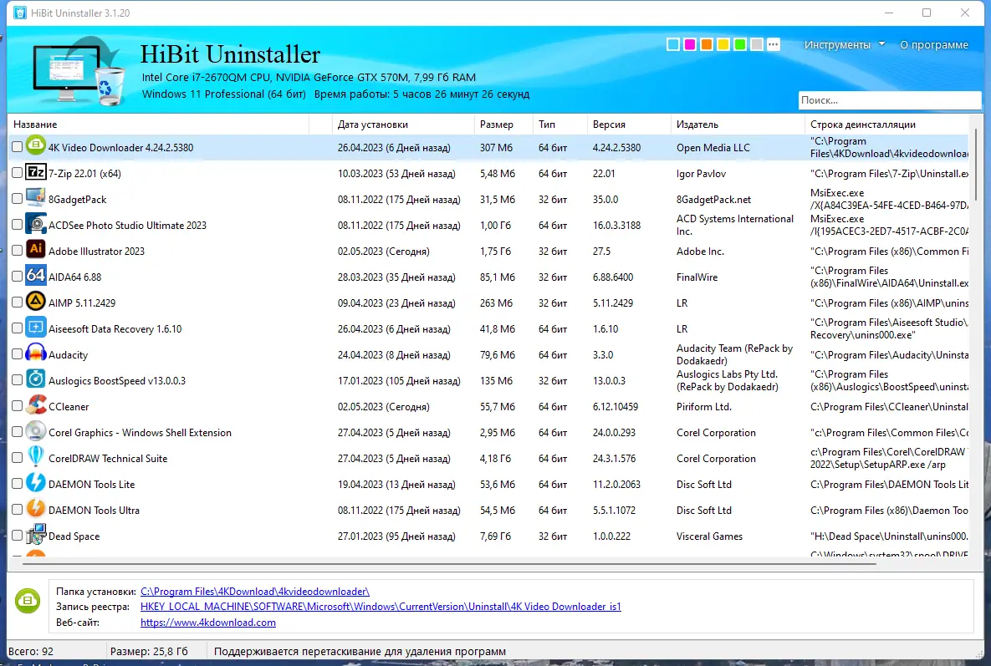991x666 pixels.
Task: Sort by Размер column header
Action: pos(503,125)
